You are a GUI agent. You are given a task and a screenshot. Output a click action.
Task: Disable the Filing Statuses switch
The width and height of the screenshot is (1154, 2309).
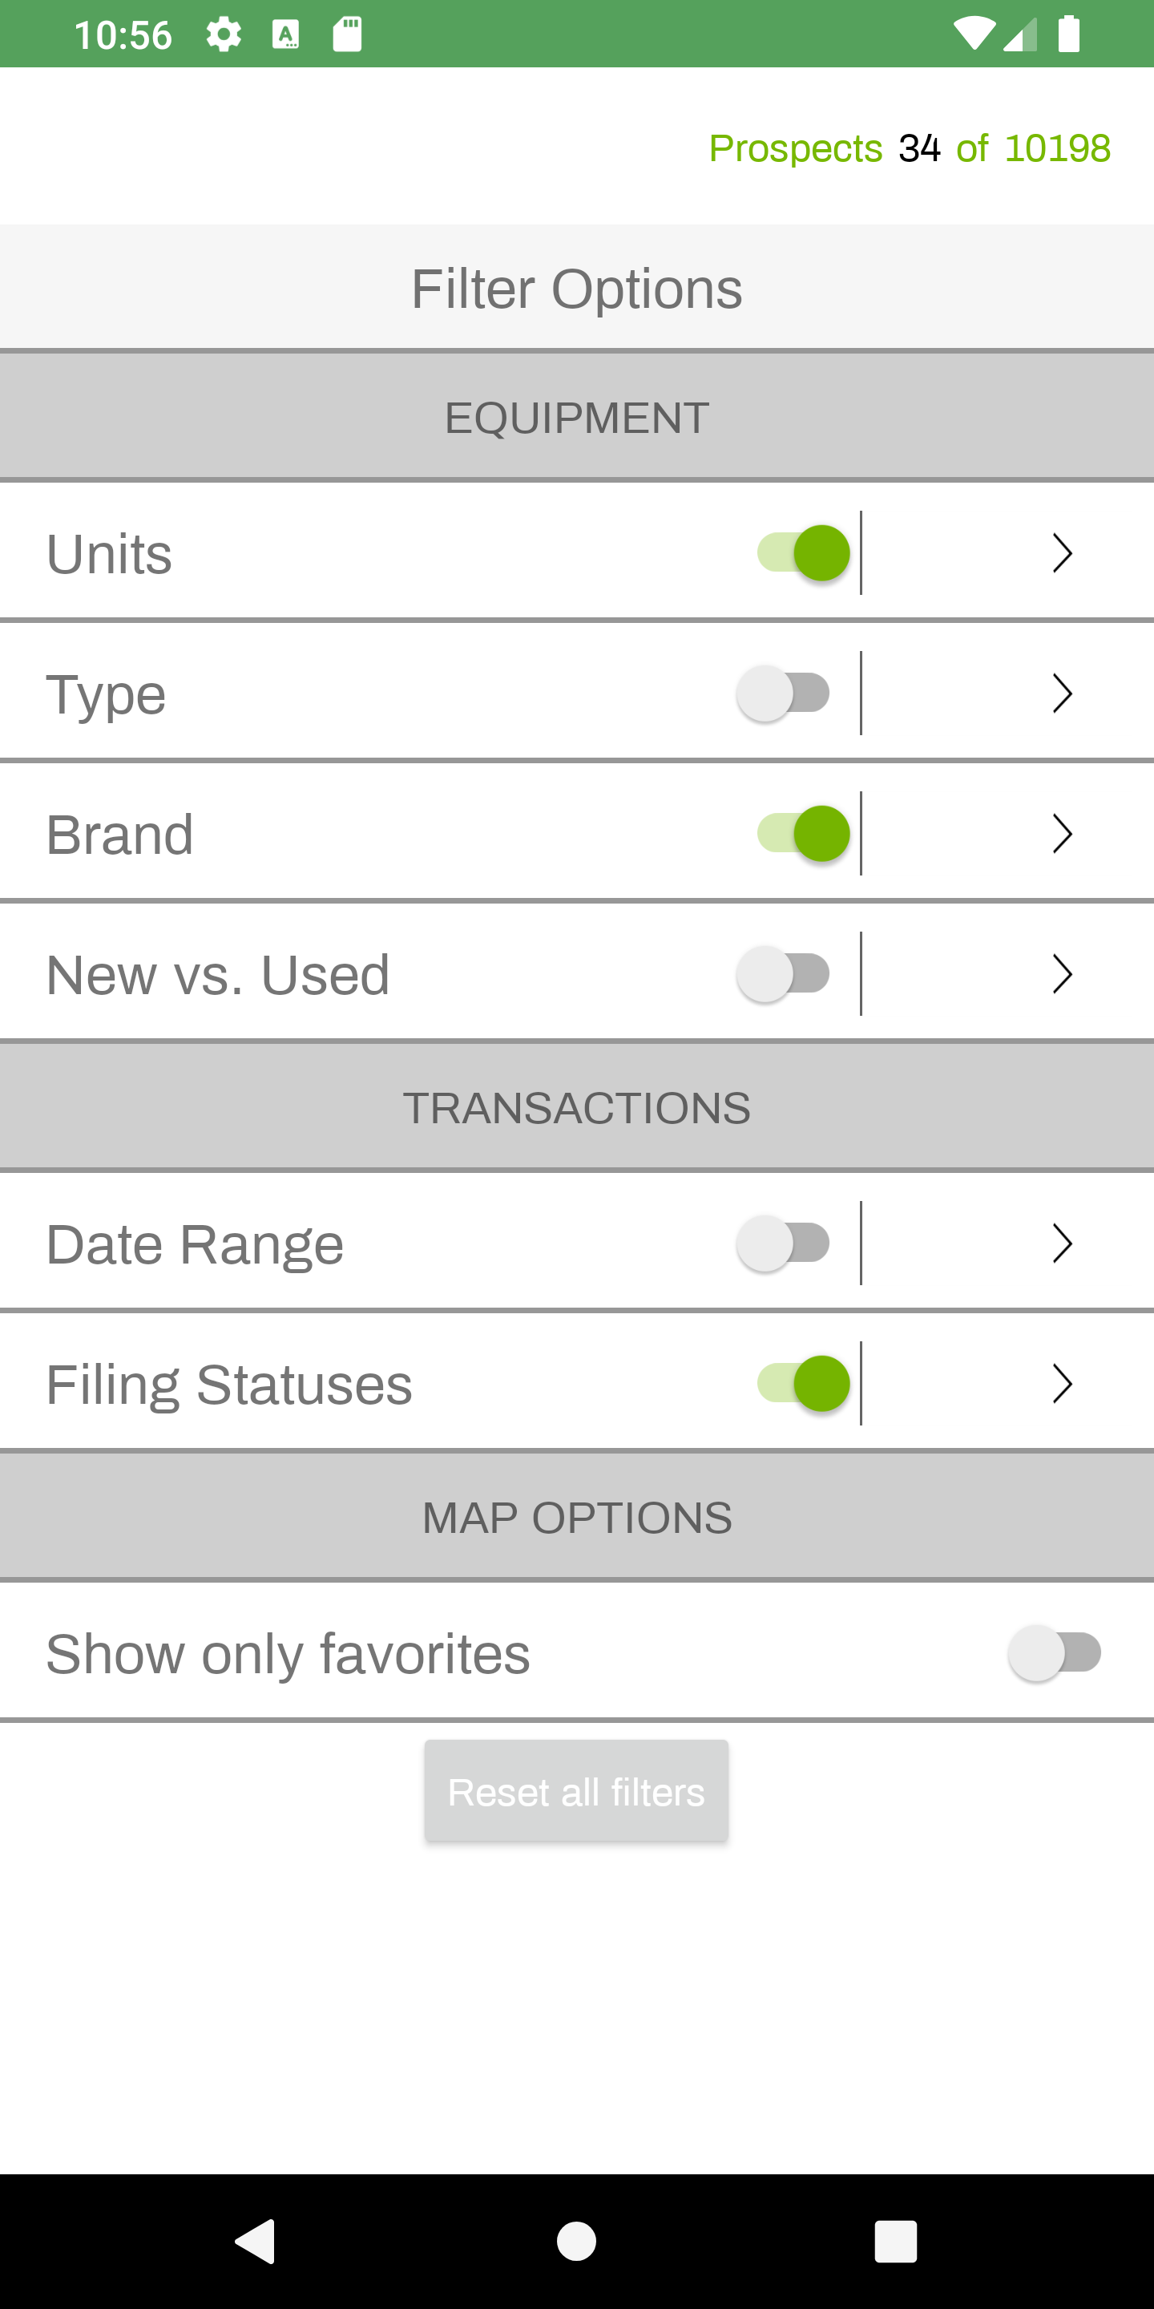tap(803, 1383)
